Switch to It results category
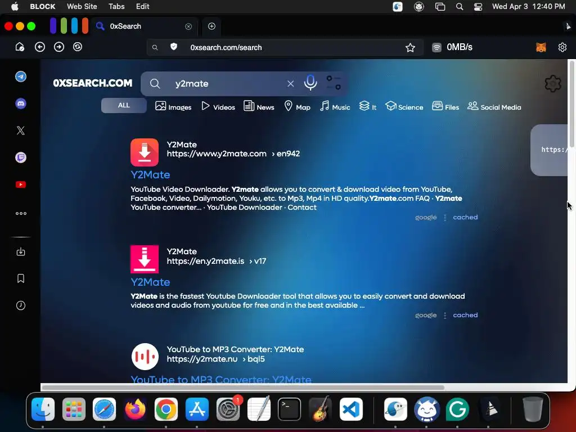This screenshot has height=432, width=576. tap(368, 106)
